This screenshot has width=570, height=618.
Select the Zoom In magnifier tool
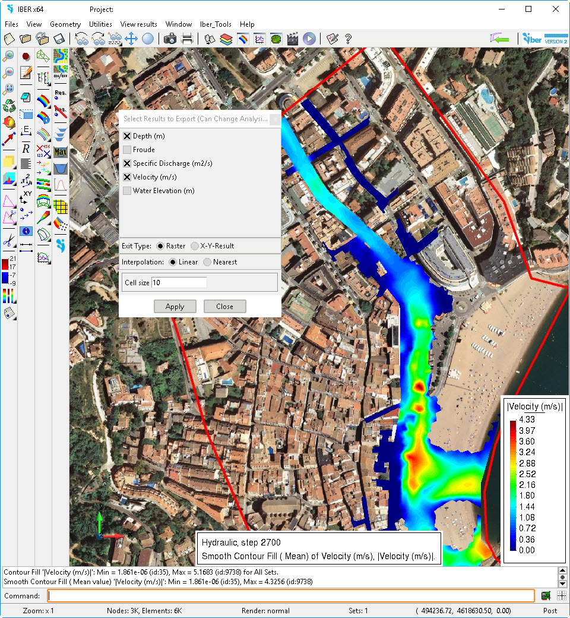[9, 56]
